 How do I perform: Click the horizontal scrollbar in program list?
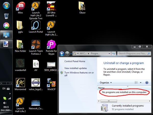(x=124, y=101)
